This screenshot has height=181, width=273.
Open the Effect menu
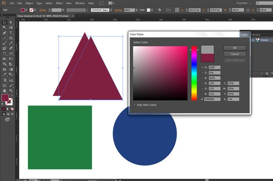click(x=59, y=3)
